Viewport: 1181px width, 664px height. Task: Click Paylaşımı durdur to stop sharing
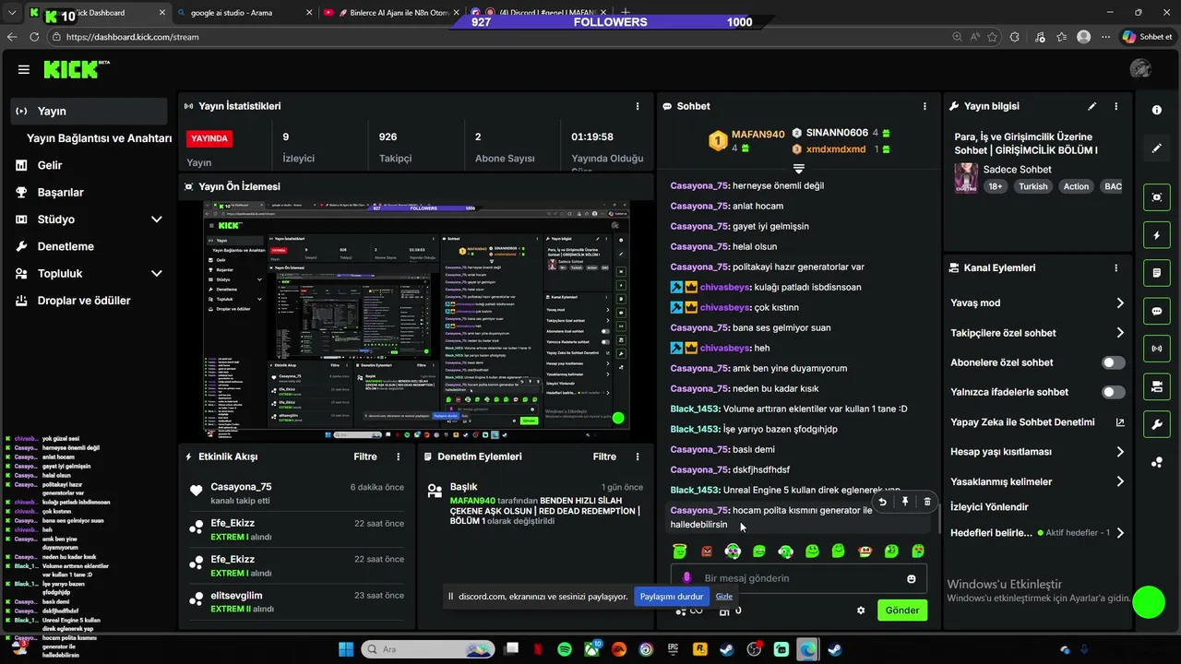click(672, 597)
